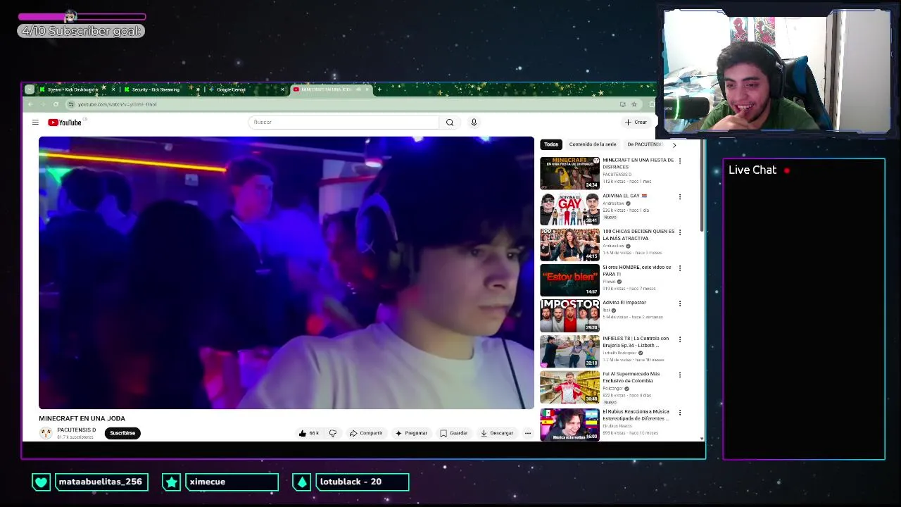Click the 4/10 Subscriber goal text
The width and height of the screenshot is (901, 507).
[x=81, y=31]
